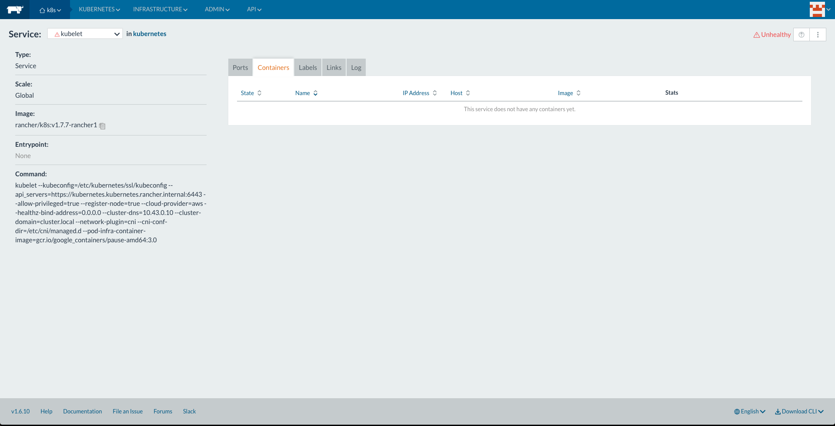This screenshot has width=835, height=426.
Task: Click the Global scale value
Action: click(x=24, y=96)
